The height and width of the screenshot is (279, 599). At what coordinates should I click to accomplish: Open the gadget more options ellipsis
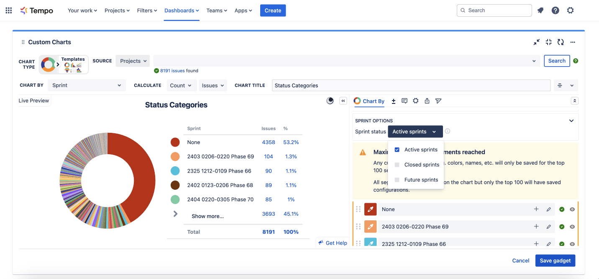[573, 42]
